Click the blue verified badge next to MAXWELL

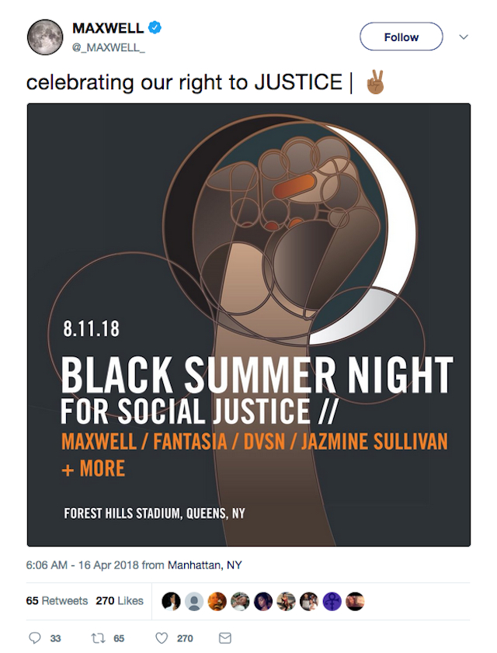pos(155,28)
